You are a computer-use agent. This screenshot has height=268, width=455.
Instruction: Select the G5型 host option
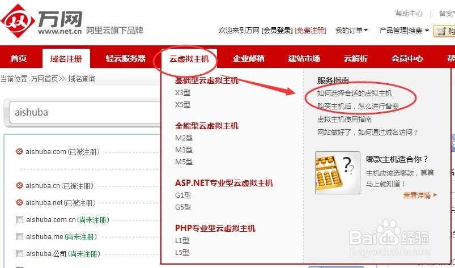click(183, 207)
